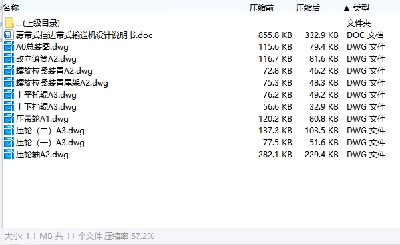Select file 改向滚筒A2.dwg
400x245 pixels.
pos(46,59)
